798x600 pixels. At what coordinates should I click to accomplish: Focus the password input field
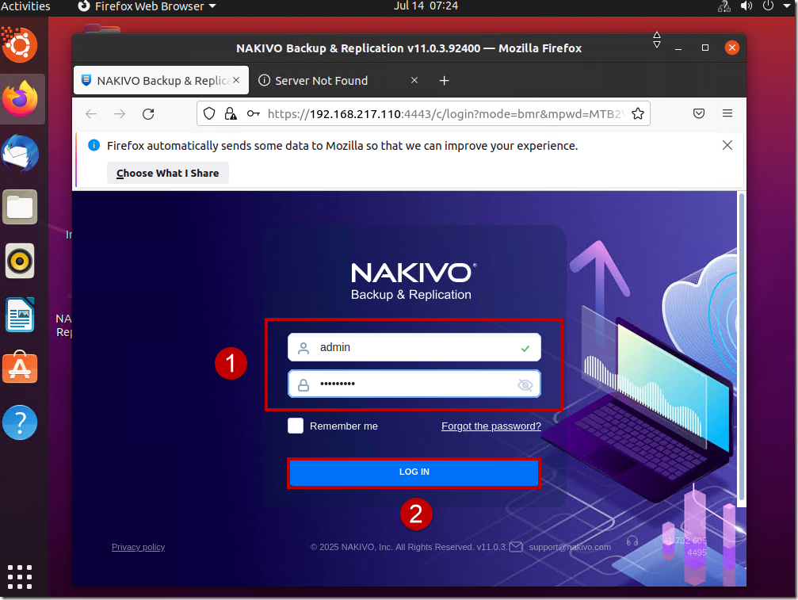(414, 384)
